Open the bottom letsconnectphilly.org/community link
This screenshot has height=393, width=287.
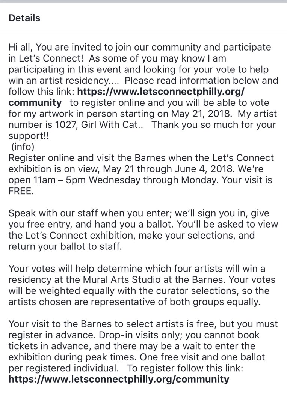tap(118, 379)
